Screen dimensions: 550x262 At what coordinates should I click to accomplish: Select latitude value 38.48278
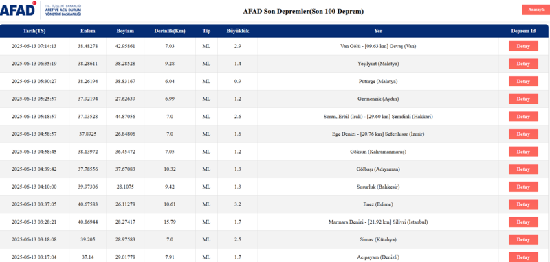coord(88,46)
